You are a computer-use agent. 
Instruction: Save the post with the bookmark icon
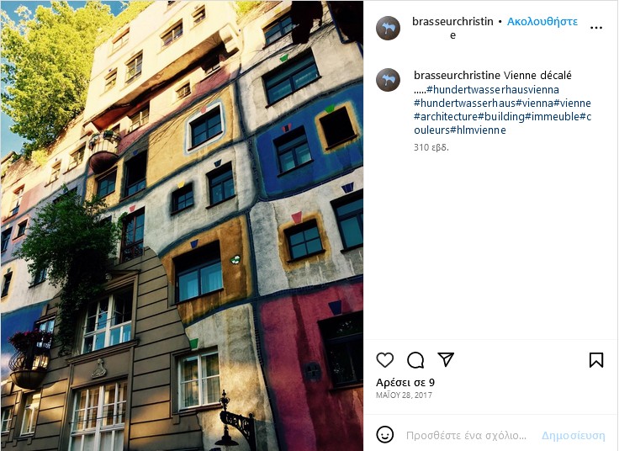tap(596, 360)
